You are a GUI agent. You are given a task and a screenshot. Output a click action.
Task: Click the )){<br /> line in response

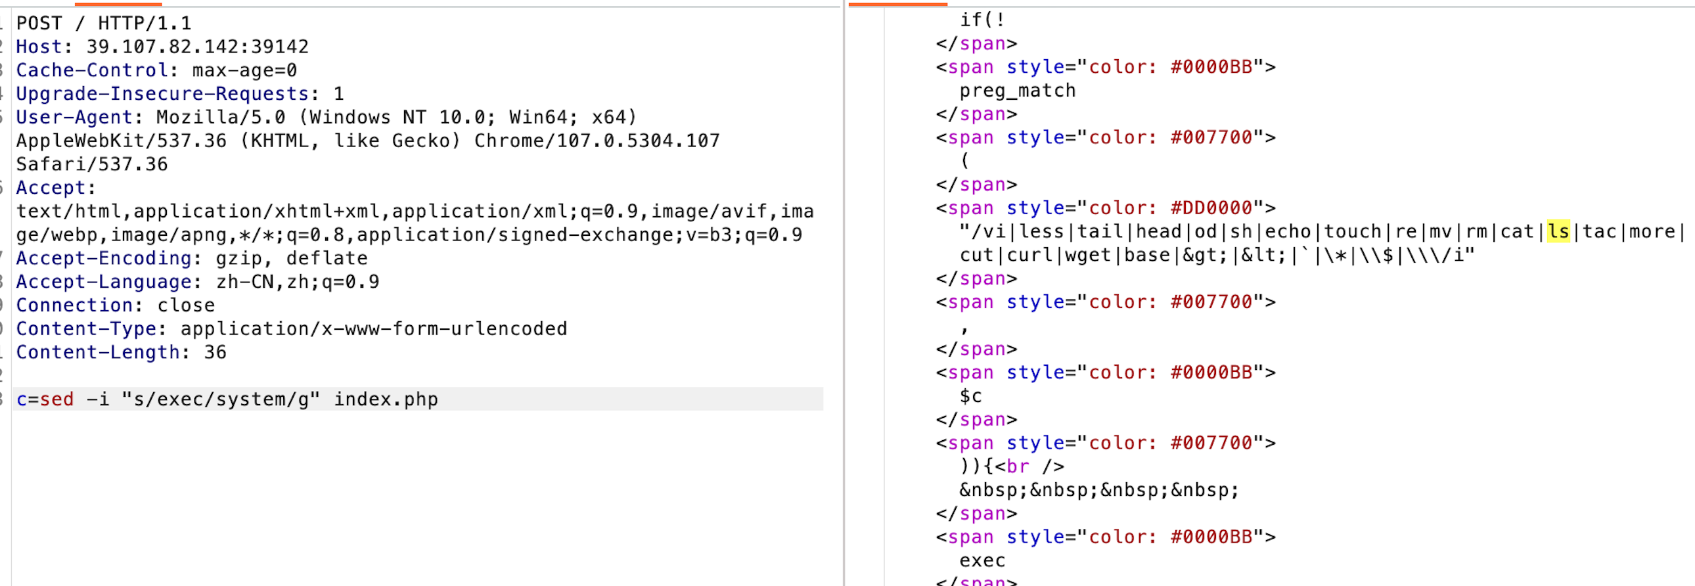(x=1012, y=466)
